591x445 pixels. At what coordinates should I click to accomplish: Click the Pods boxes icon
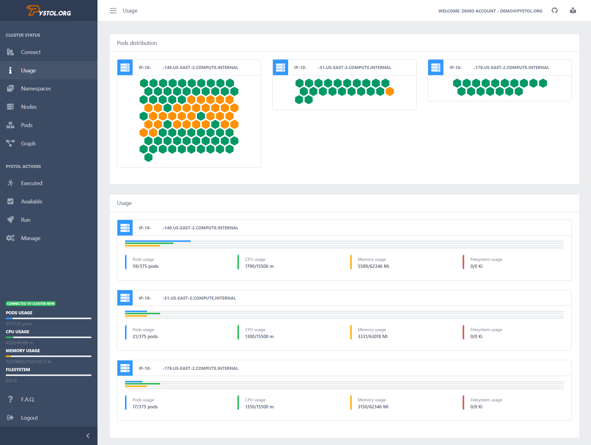10,125
